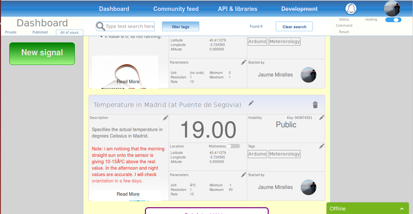Click the Command label in the header

344,25
